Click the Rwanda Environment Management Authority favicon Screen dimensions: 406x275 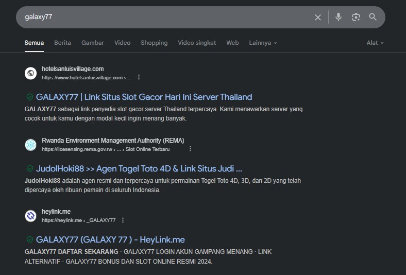pyautogui.click(x=30, y=145)
